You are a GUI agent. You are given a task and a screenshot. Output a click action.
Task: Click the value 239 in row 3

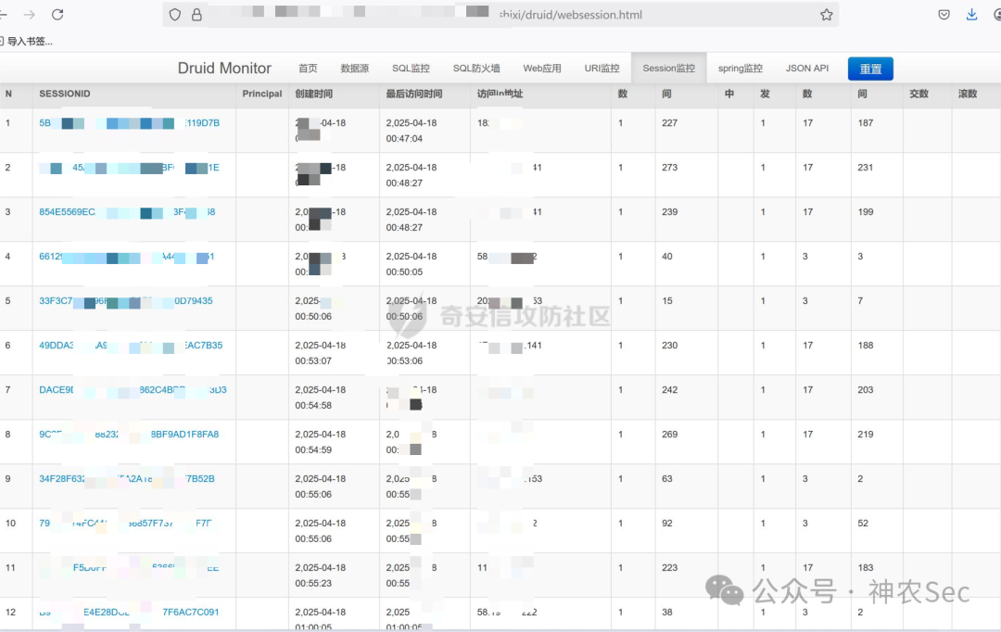[x=670, y=212]
